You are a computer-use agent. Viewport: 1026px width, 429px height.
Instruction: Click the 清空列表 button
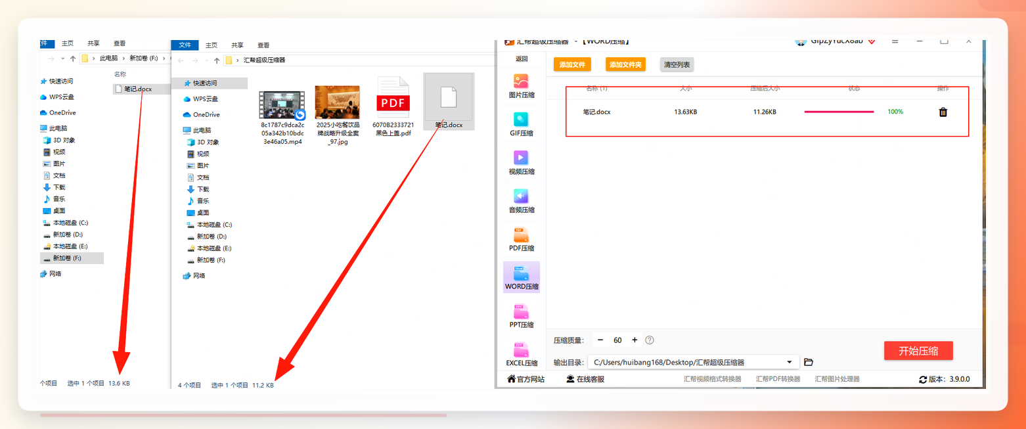(x=677, y=64)
